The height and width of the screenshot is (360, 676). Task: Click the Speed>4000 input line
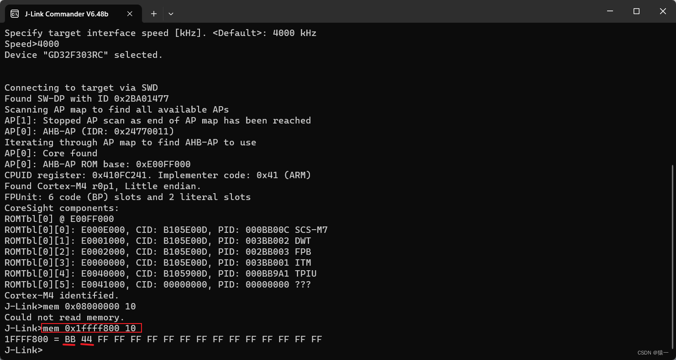click(31, 44)
